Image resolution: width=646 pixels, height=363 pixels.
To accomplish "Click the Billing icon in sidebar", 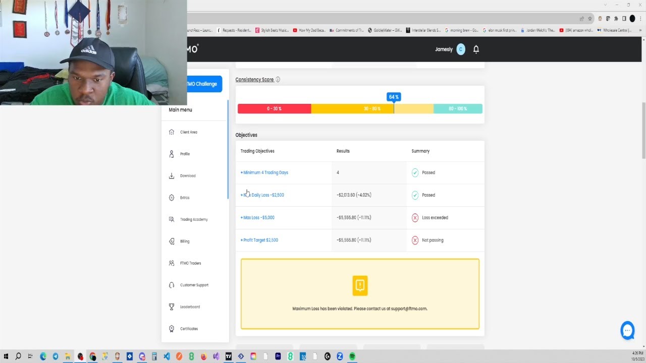I will pyautogui.click(x=172, y=241).
